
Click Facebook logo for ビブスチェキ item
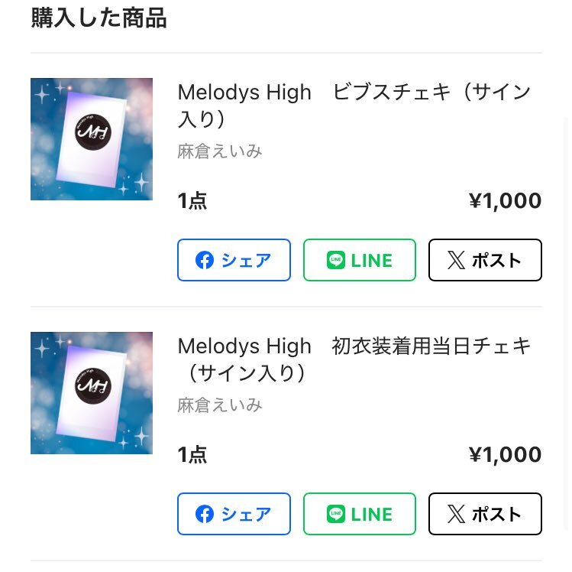tap(205, 261)
